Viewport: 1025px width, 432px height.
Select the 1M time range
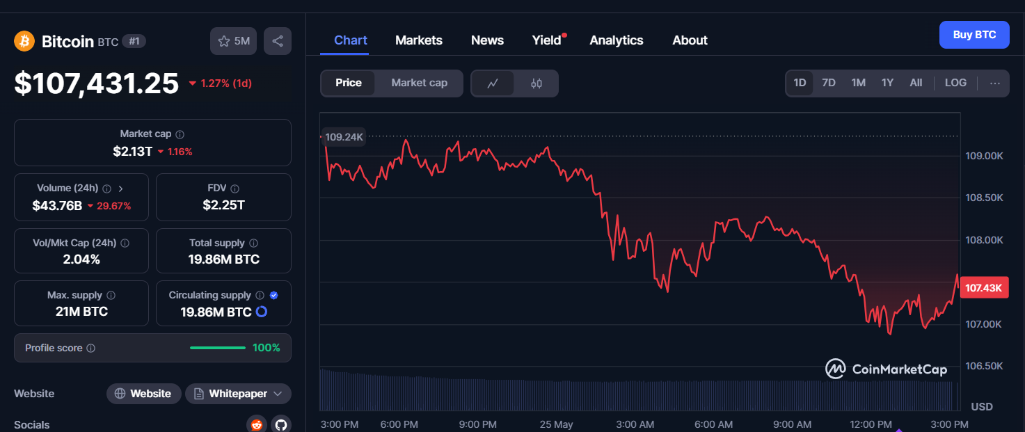[x=858, y=83]
